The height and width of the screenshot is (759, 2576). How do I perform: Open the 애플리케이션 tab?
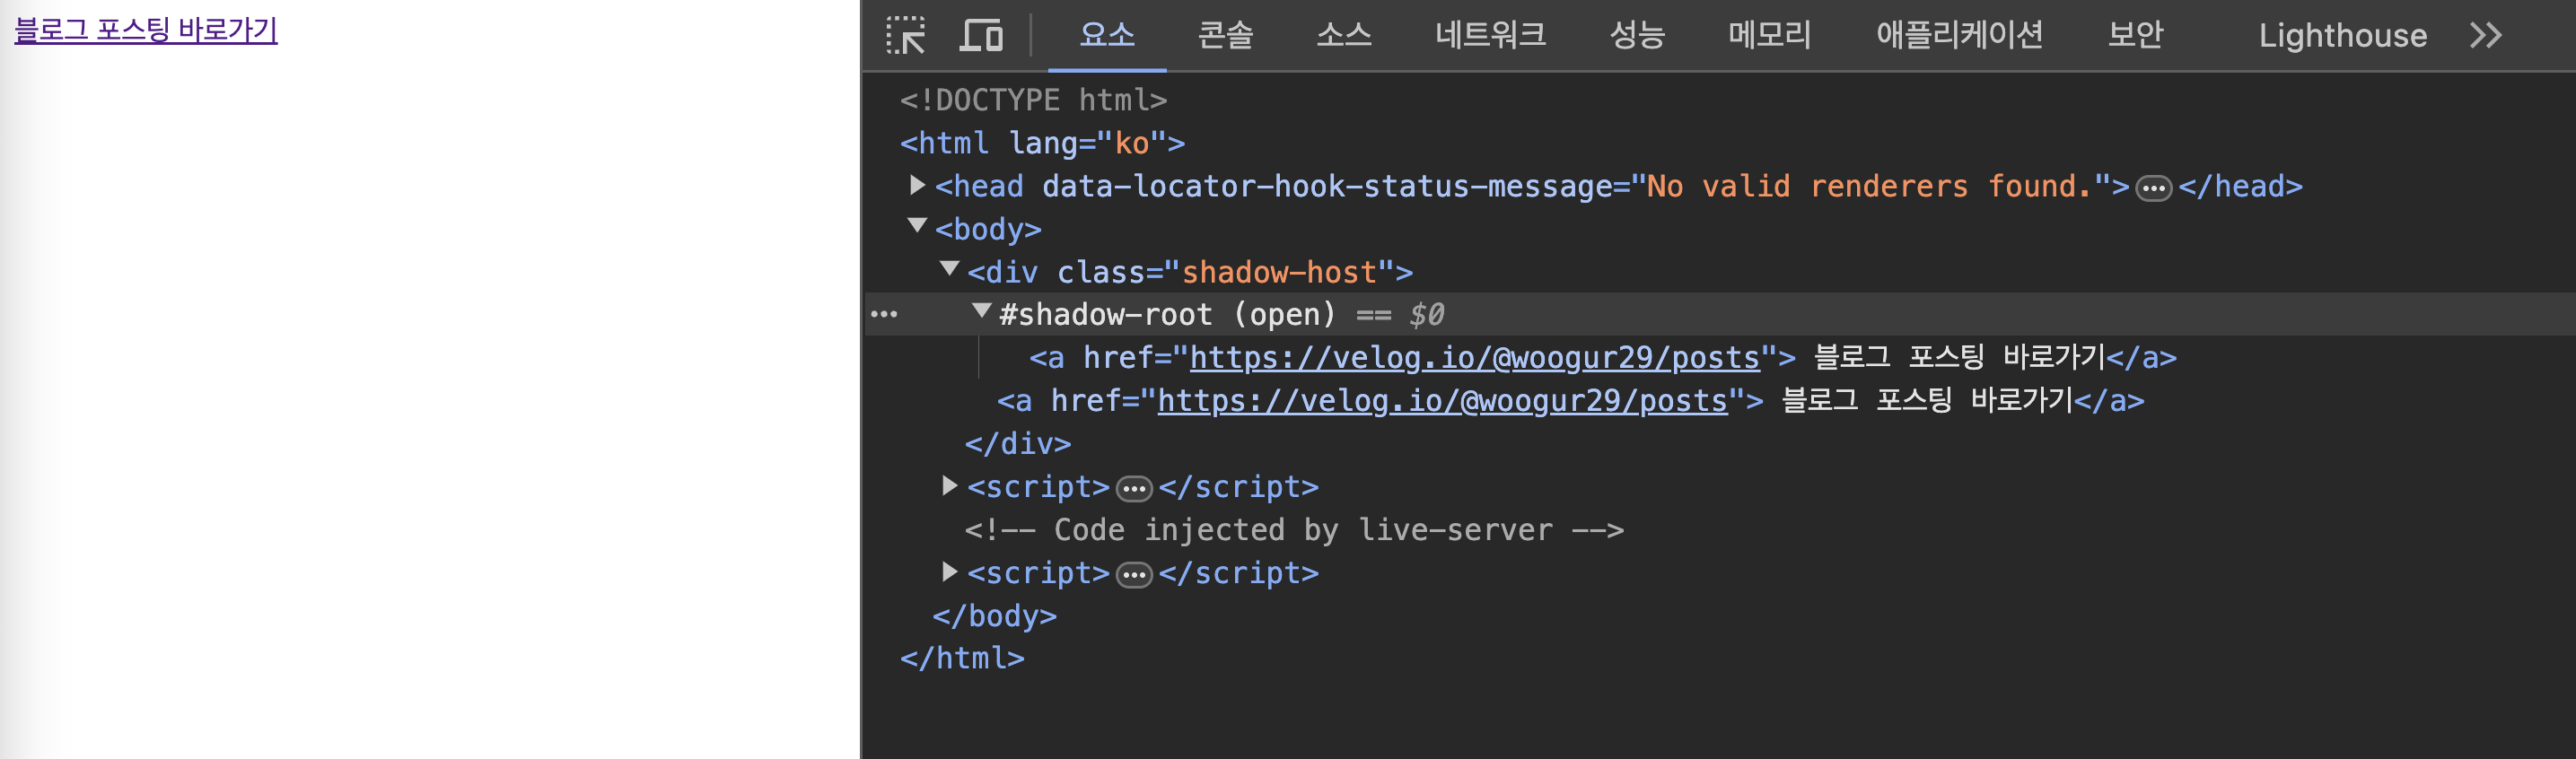(1959, 35)
